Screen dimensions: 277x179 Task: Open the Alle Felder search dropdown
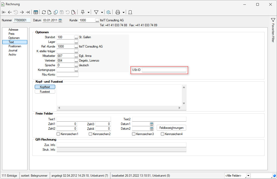pos(248,176)
